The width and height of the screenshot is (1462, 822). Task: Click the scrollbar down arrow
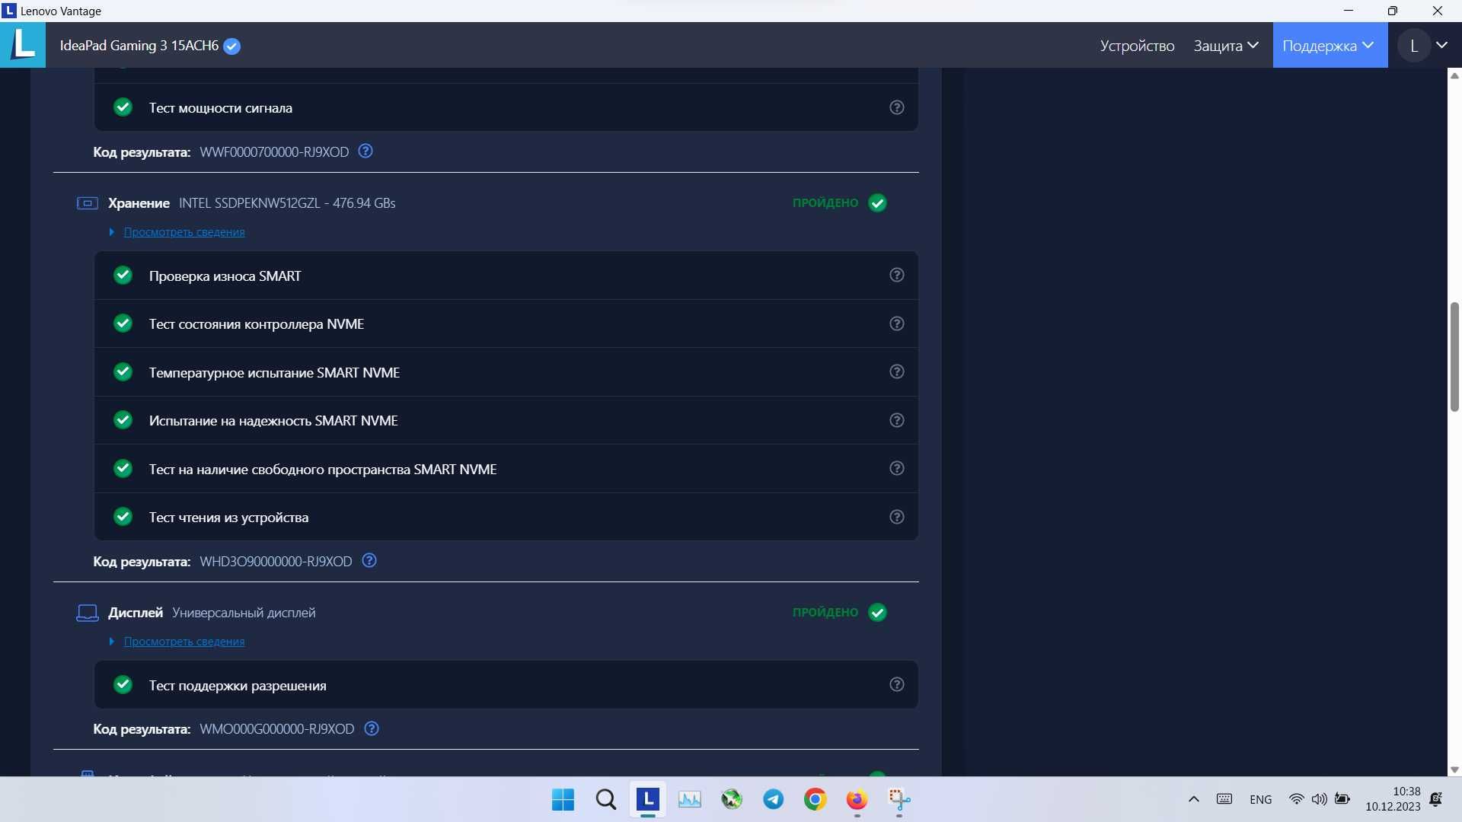1454,769
